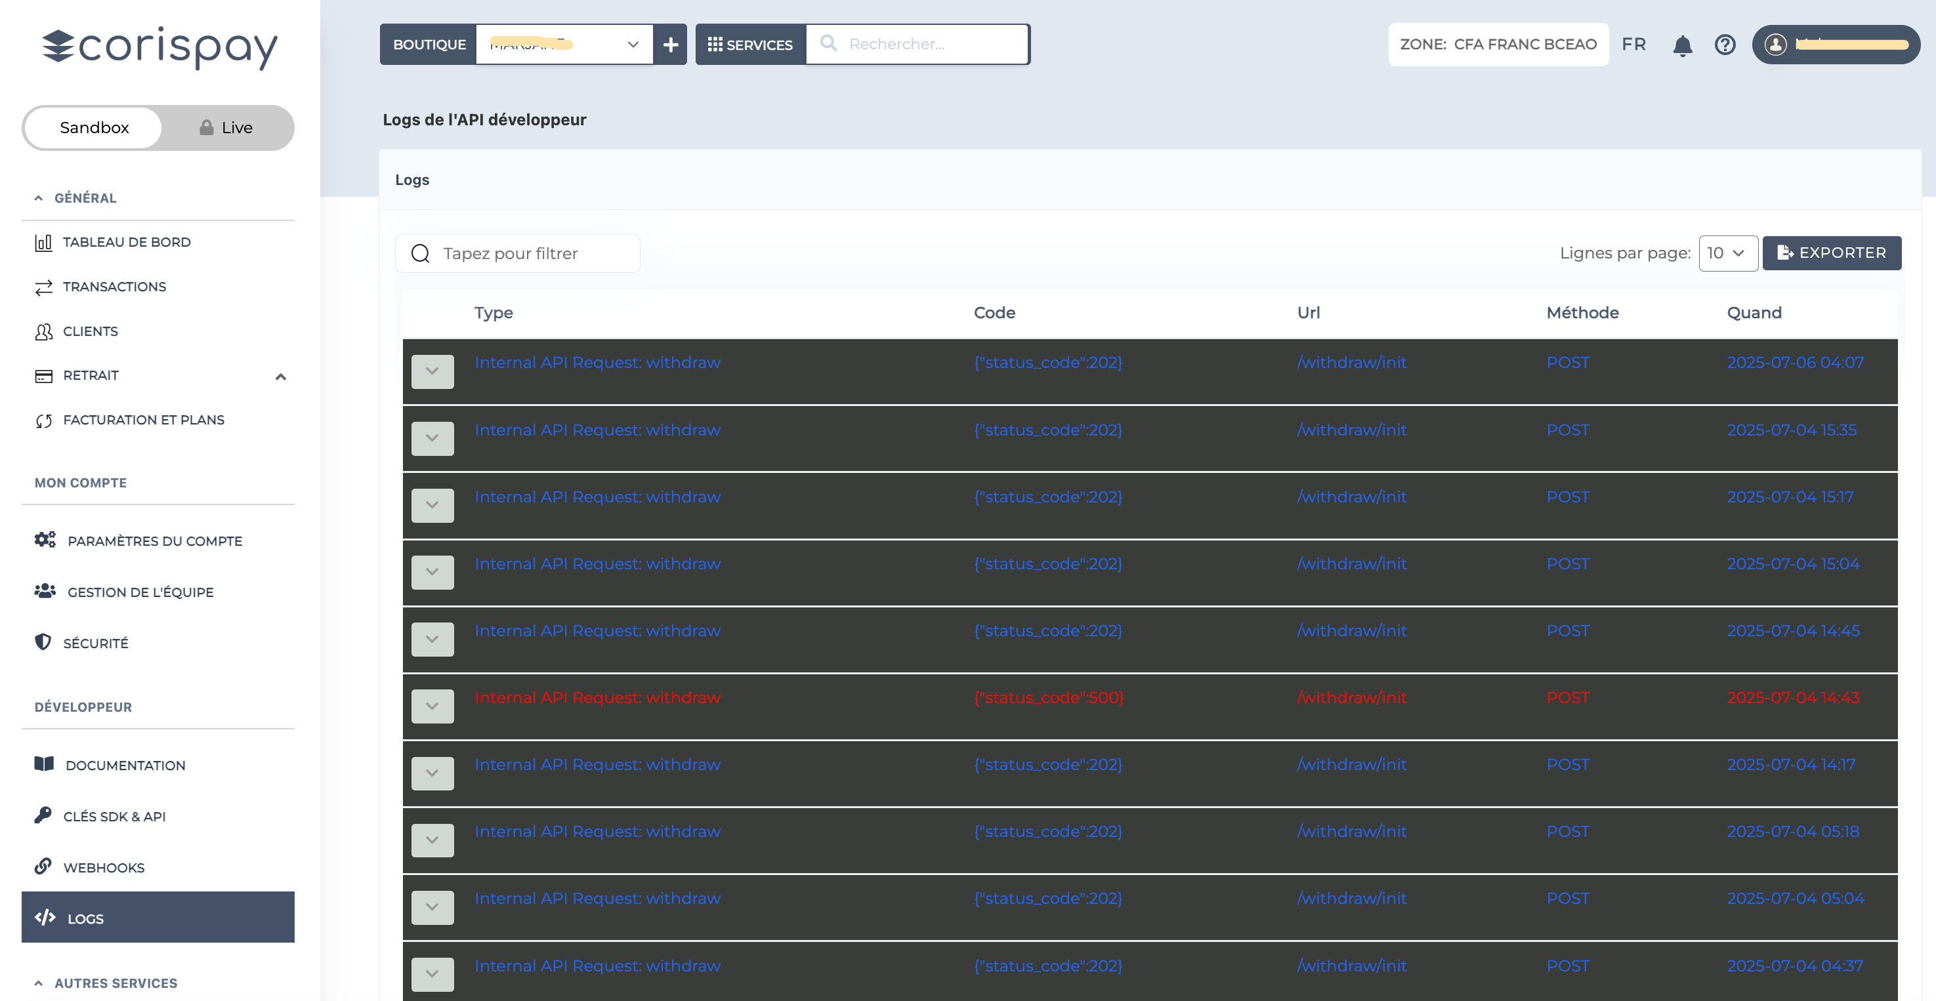Viewport: 1936px width, 1001px height.
Task: Click the notification bell icon
Action: (1682, 45)
